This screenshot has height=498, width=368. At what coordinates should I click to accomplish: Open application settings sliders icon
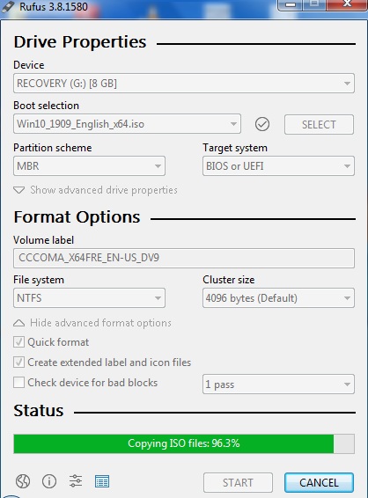[x=76, y=481]
